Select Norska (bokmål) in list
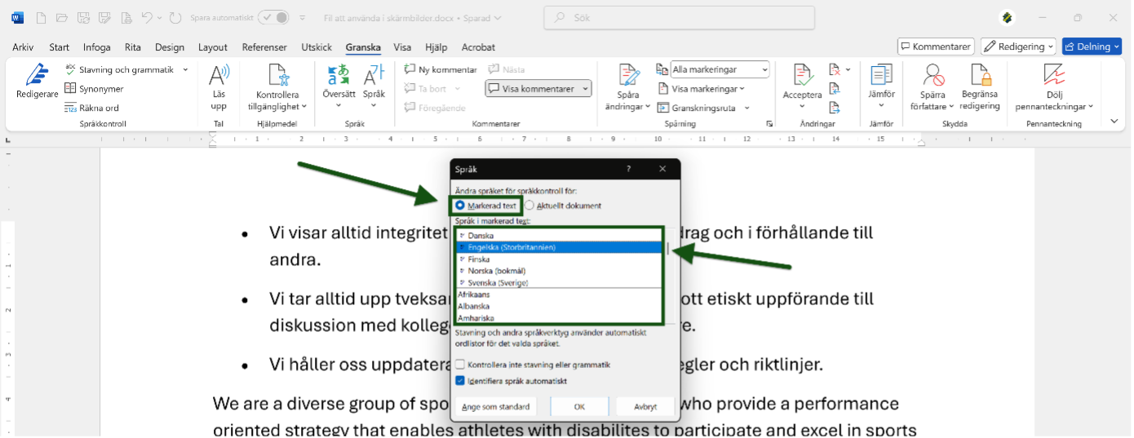1134x438 pixels. [x=559, y=271]
